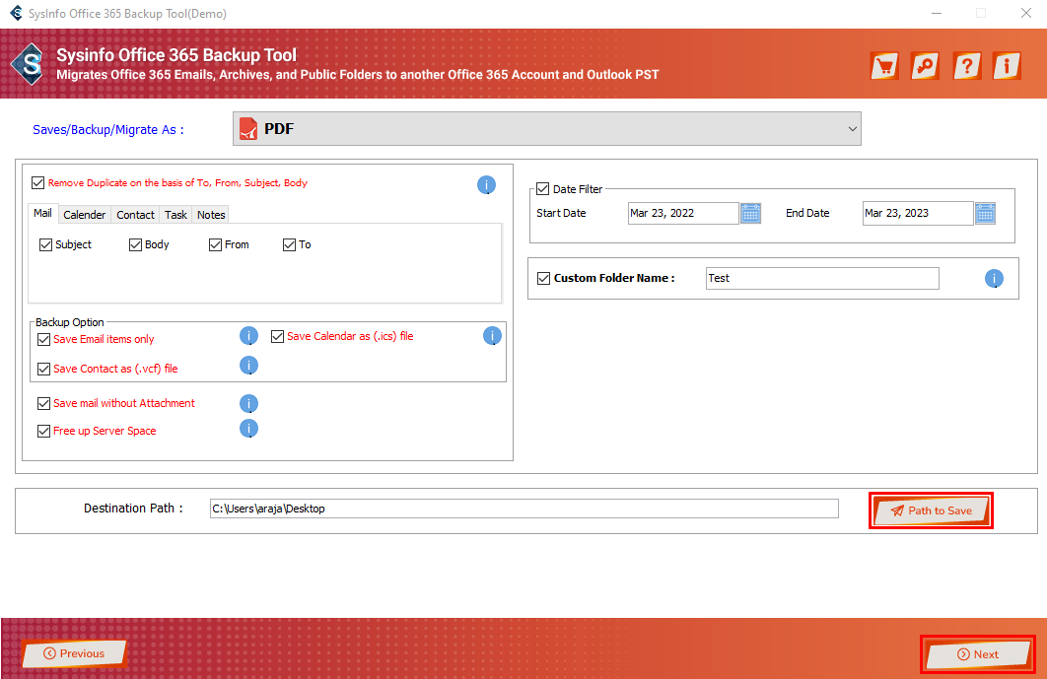
Task: Click info icon next to Free up Server Space
Action: pyautogui.click(x=249, y=428)
